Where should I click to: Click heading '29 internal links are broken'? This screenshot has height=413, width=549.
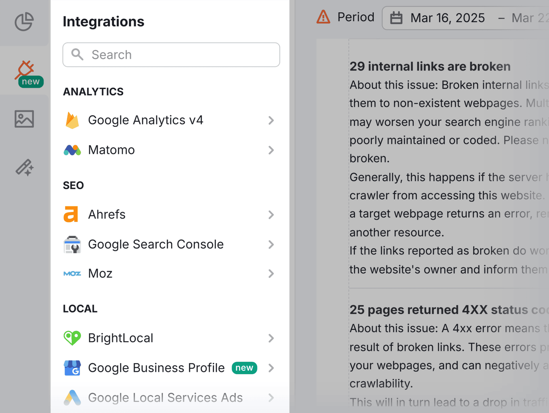pos(430,66)
